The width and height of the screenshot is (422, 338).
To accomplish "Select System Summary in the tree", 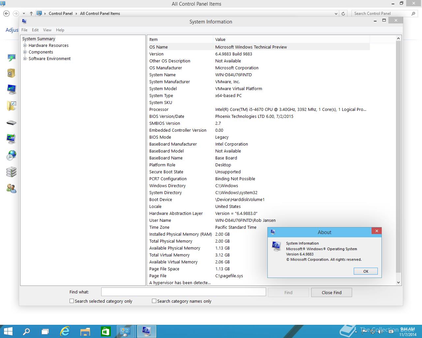I will (x=39, y=39).
